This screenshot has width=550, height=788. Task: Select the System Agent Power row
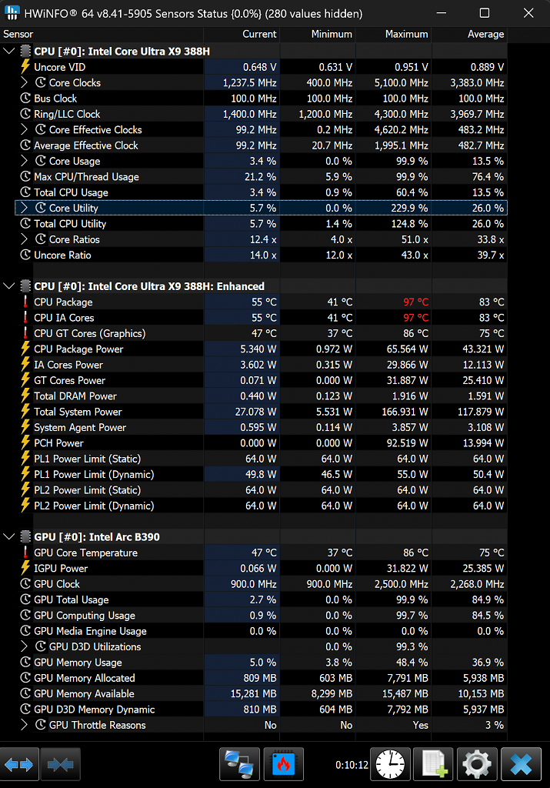point(262,428)
